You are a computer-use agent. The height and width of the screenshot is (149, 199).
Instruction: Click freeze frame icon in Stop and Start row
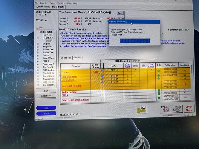click(x=102, y=76)
